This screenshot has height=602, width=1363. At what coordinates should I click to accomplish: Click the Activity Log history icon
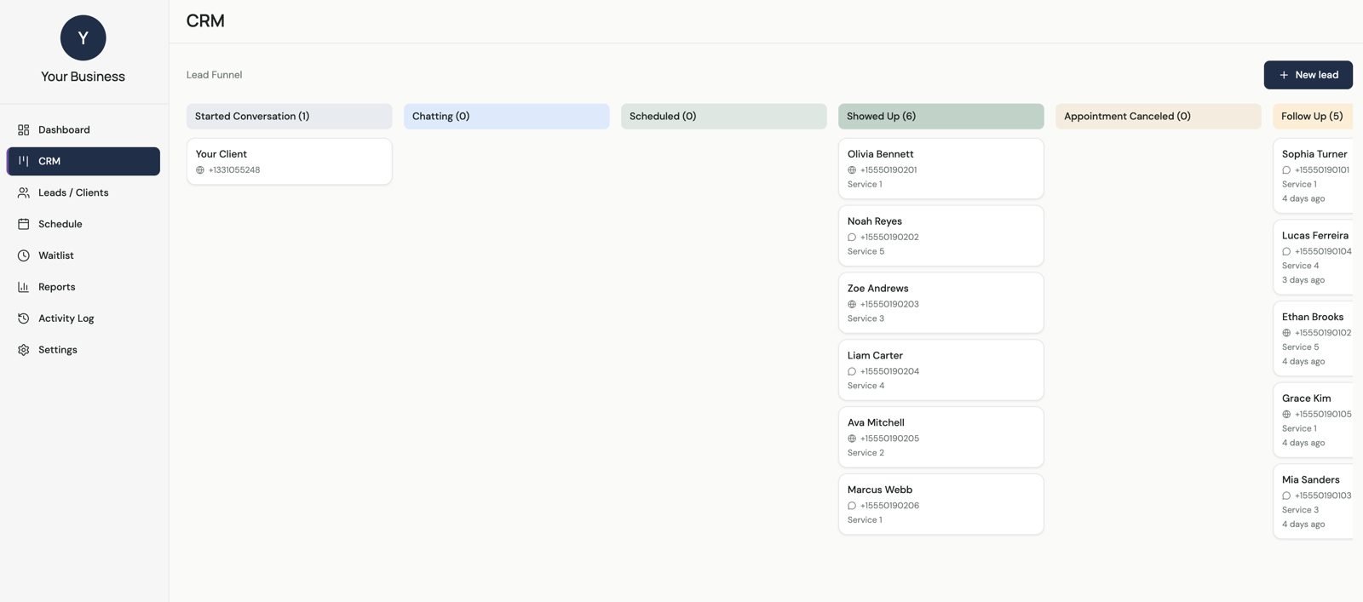point(23,318)
